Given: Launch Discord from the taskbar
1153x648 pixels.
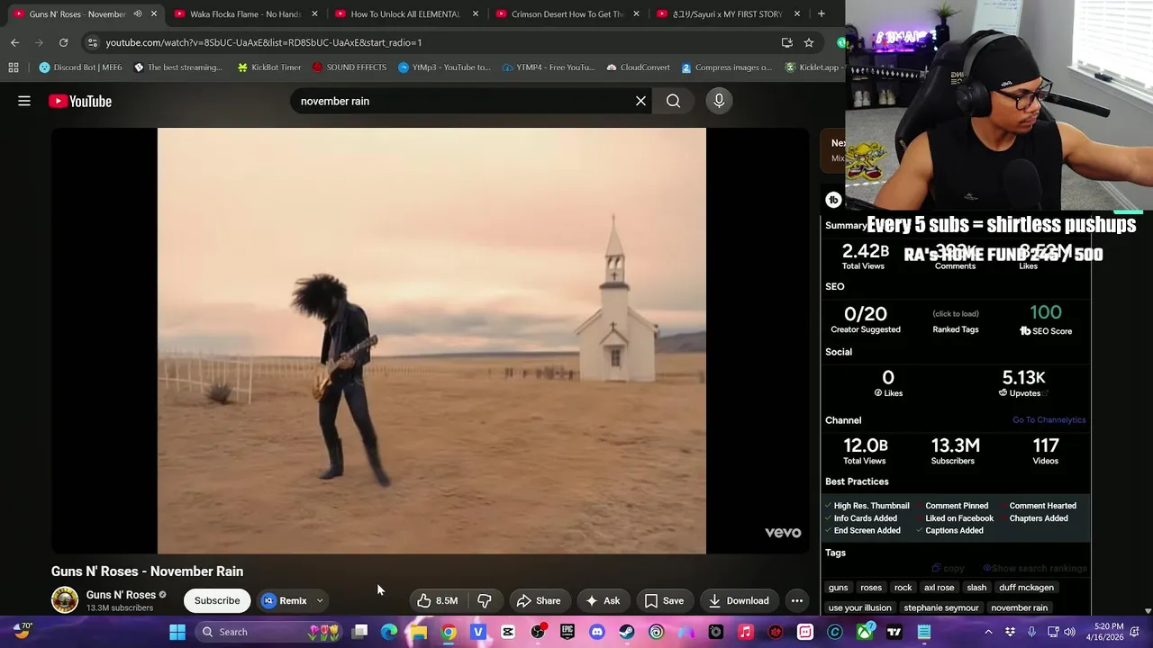Looking at the screenshot, I should [596, 632].
